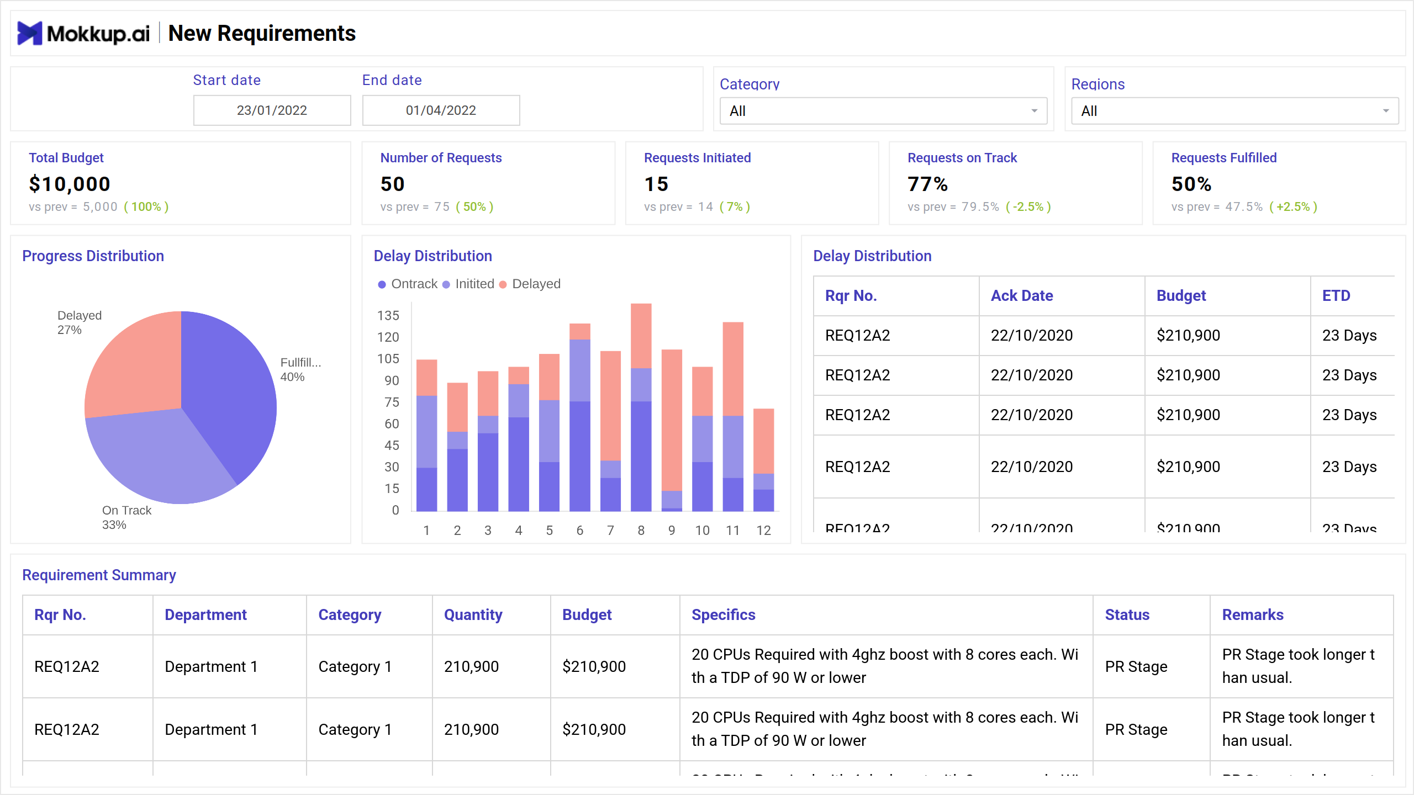Image resolution: width=1414 pixels, height=795 pixels.
Task: Sort summary by Quantity header
Action: click(x=473, y=615)
